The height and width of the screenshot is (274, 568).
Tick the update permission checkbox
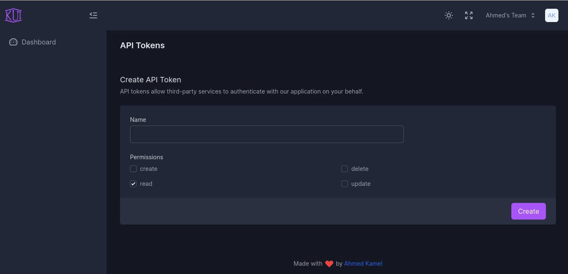coord(345,184)
